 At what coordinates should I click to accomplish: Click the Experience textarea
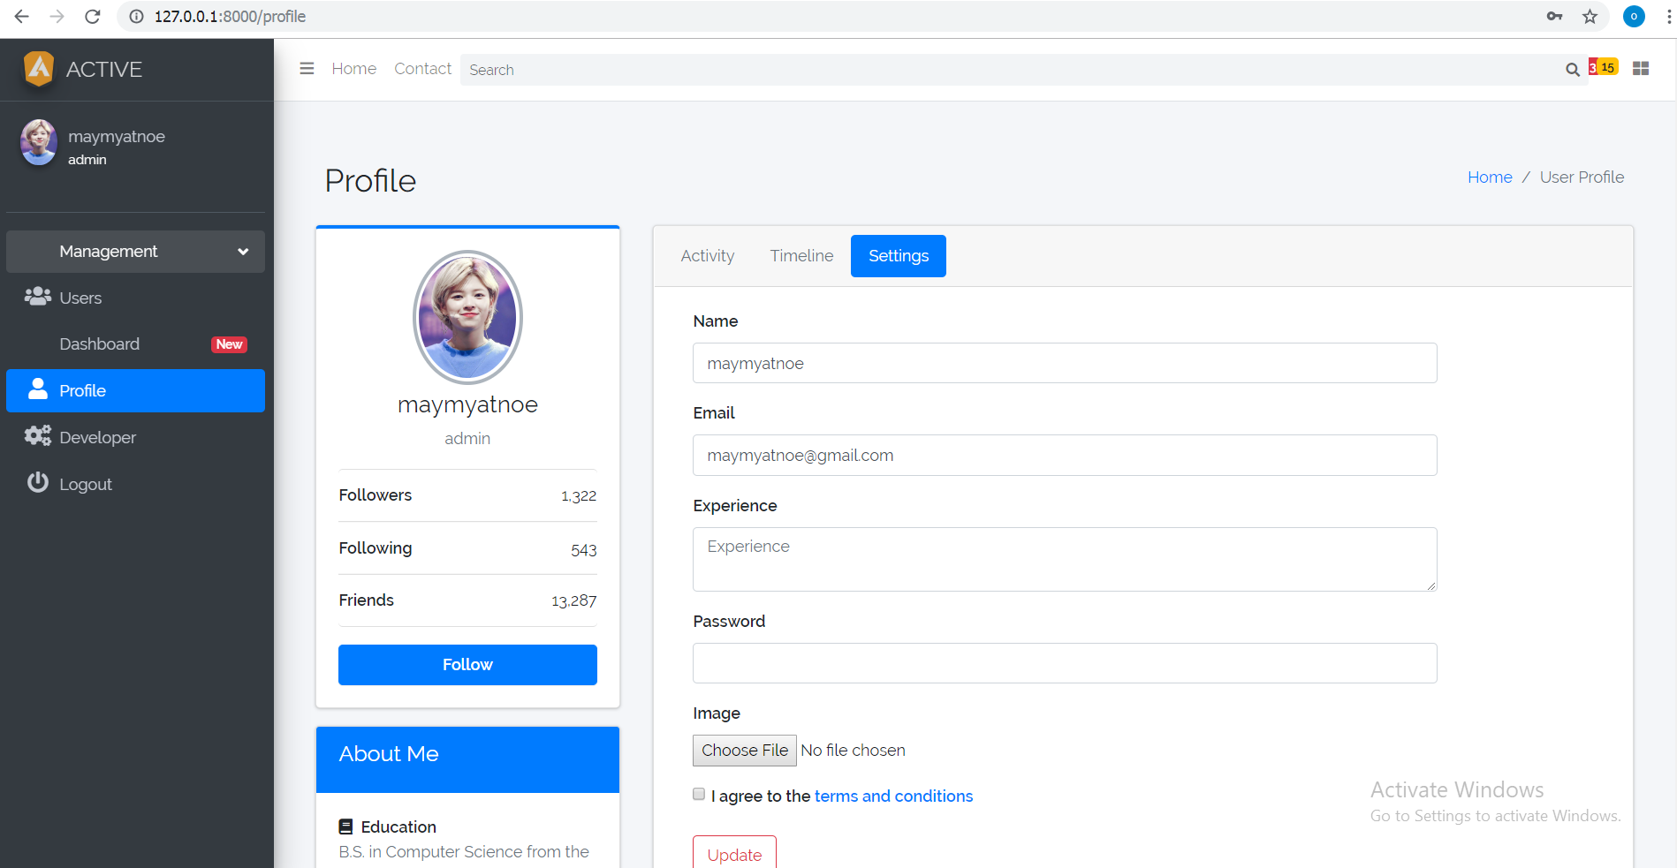[1065, 559]
